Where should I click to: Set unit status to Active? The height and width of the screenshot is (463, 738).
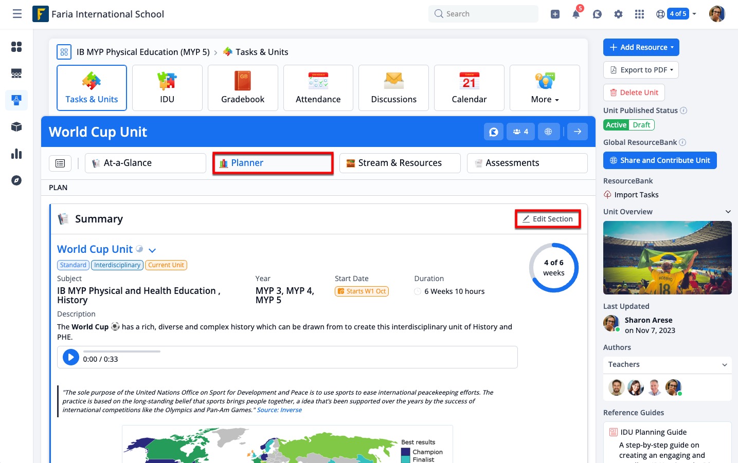click(616, 125)
